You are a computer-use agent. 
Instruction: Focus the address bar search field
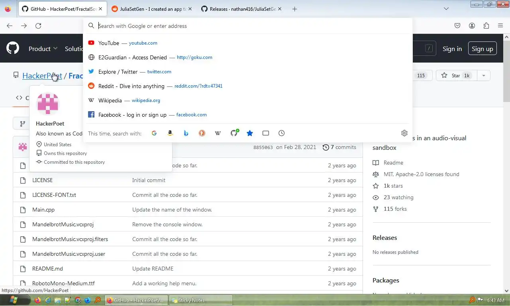coord(248,26)
